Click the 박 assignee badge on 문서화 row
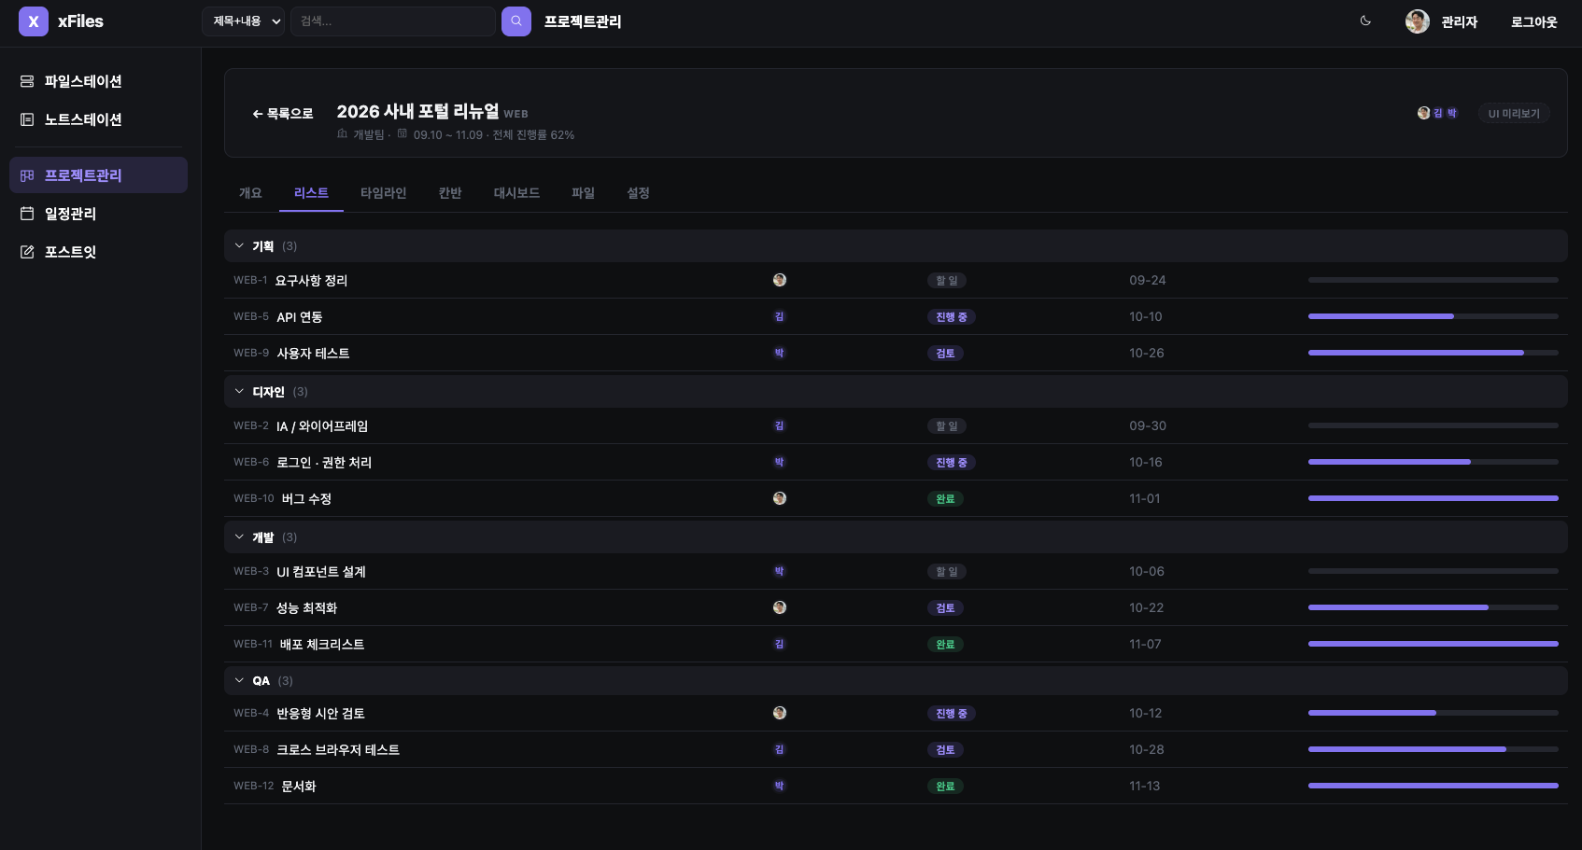The image size is (1582, 850). pos(780,786)
